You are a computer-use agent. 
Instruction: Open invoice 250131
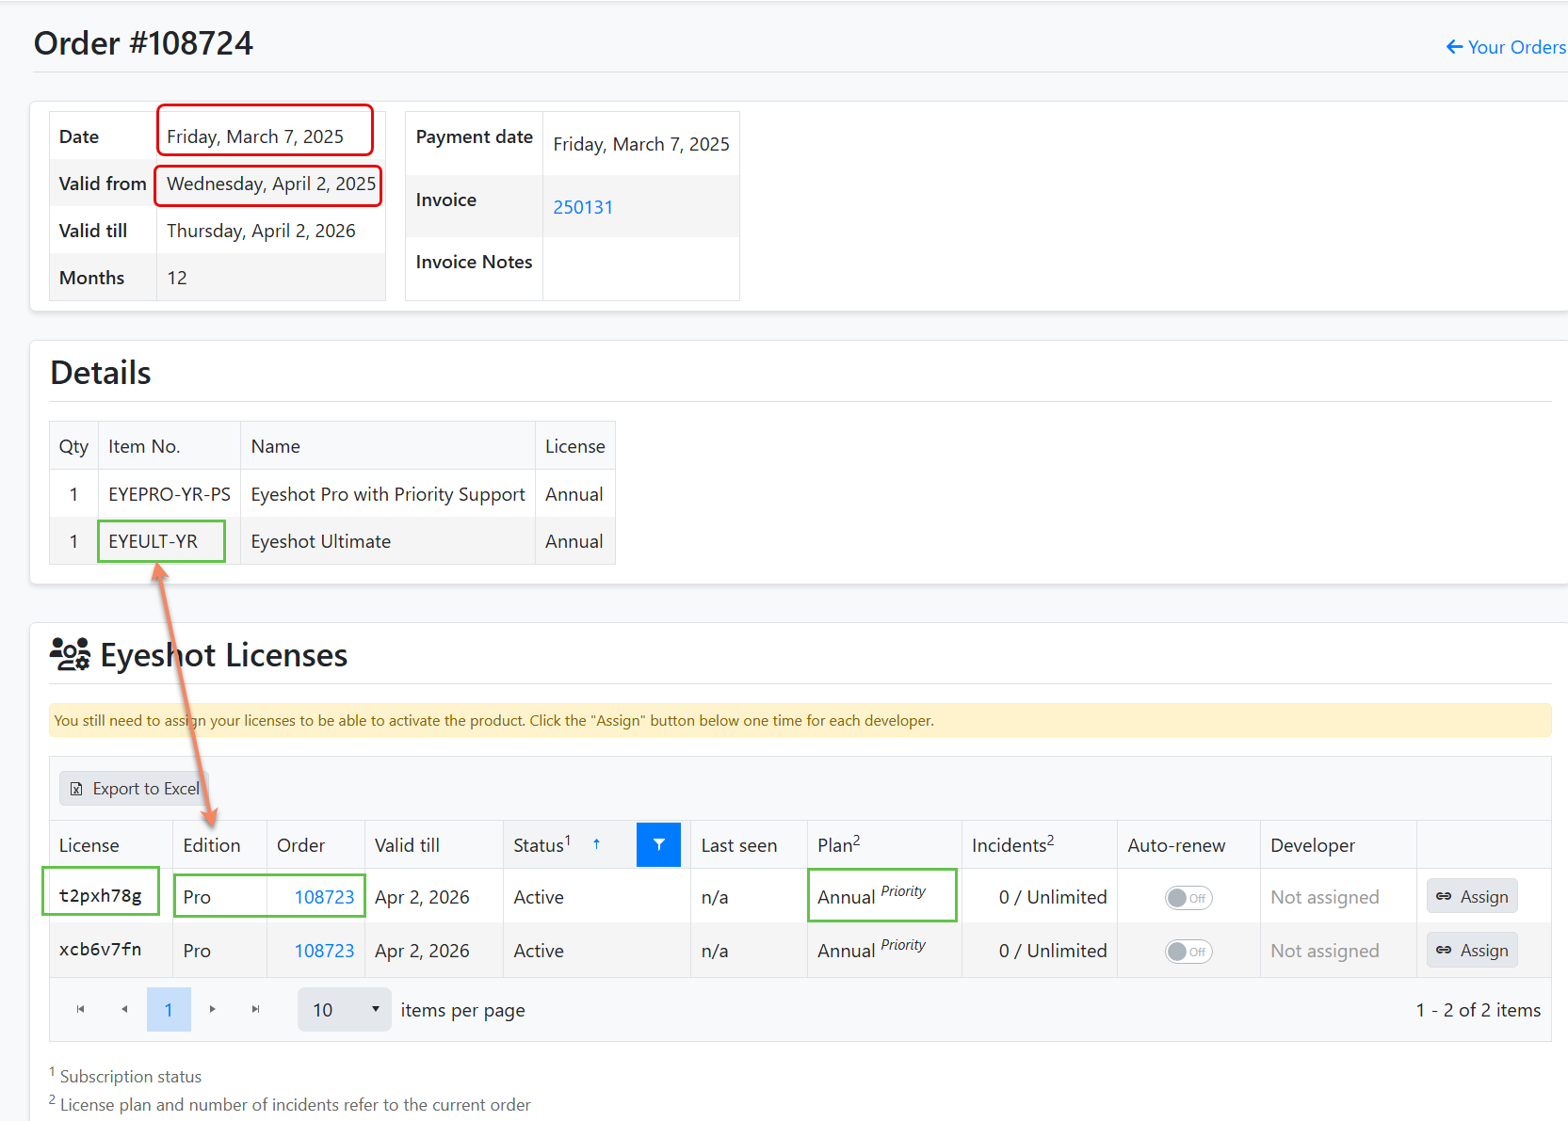point(583,207)
